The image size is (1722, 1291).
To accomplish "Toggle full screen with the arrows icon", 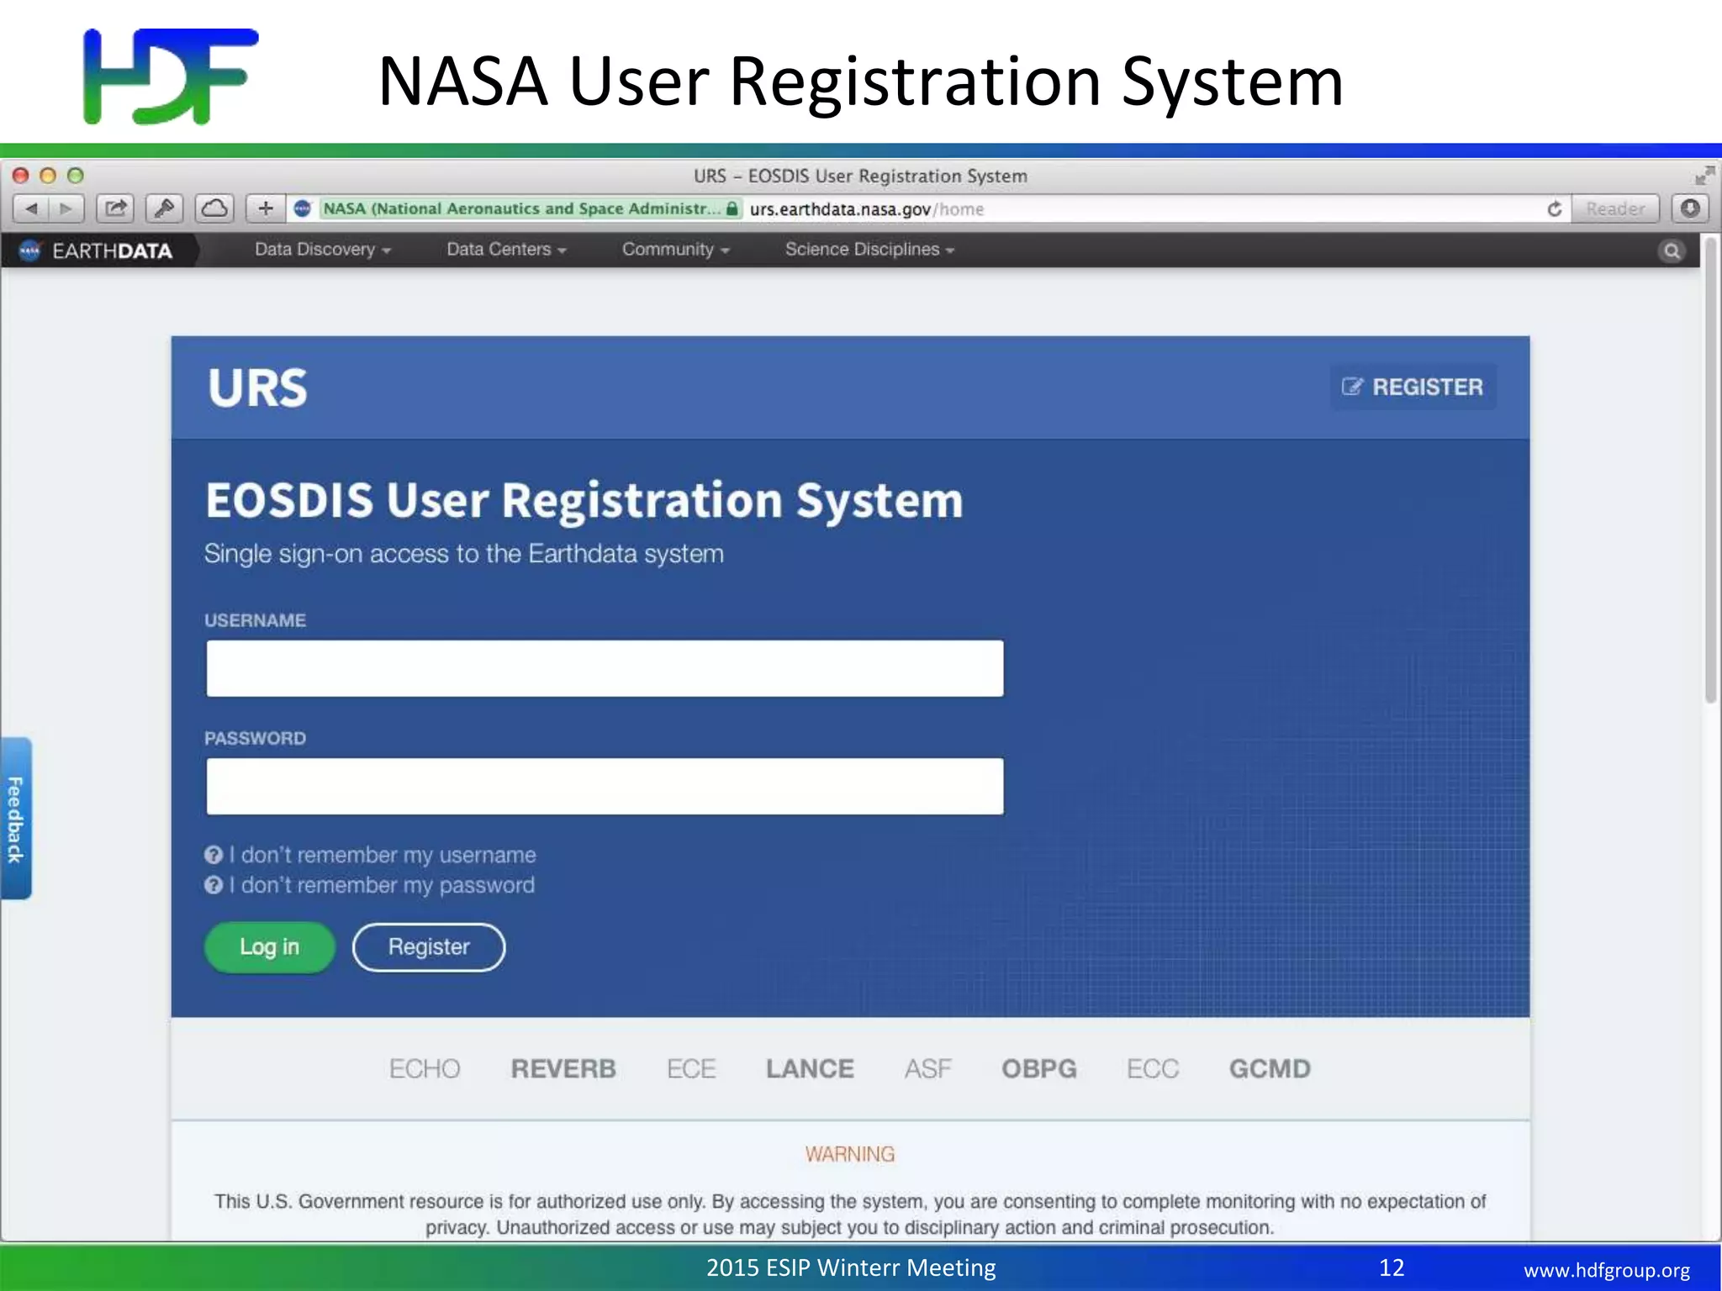I will [x=1704, y=175].
